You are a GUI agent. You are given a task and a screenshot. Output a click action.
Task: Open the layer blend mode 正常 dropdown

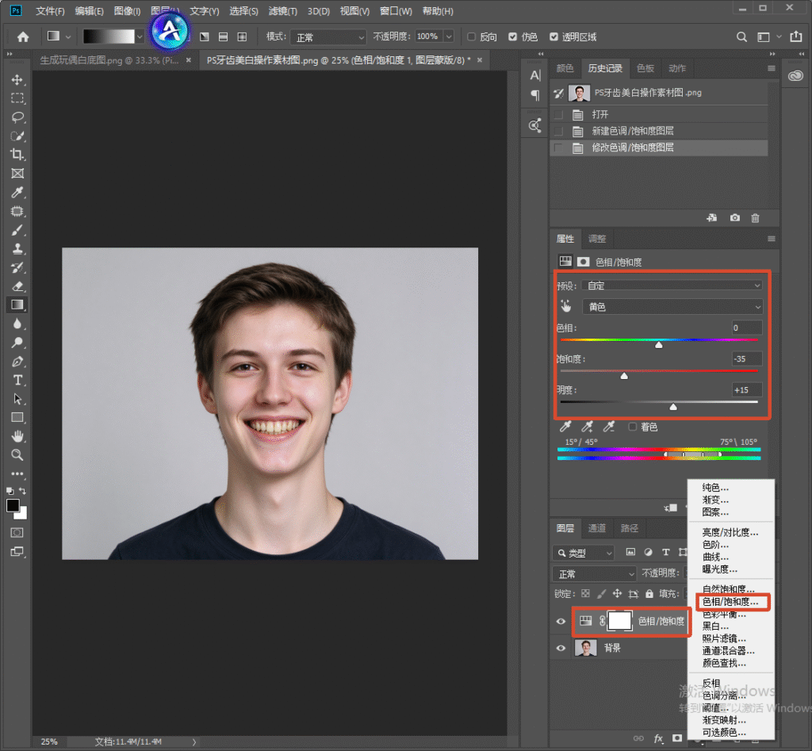click(595, 574)
